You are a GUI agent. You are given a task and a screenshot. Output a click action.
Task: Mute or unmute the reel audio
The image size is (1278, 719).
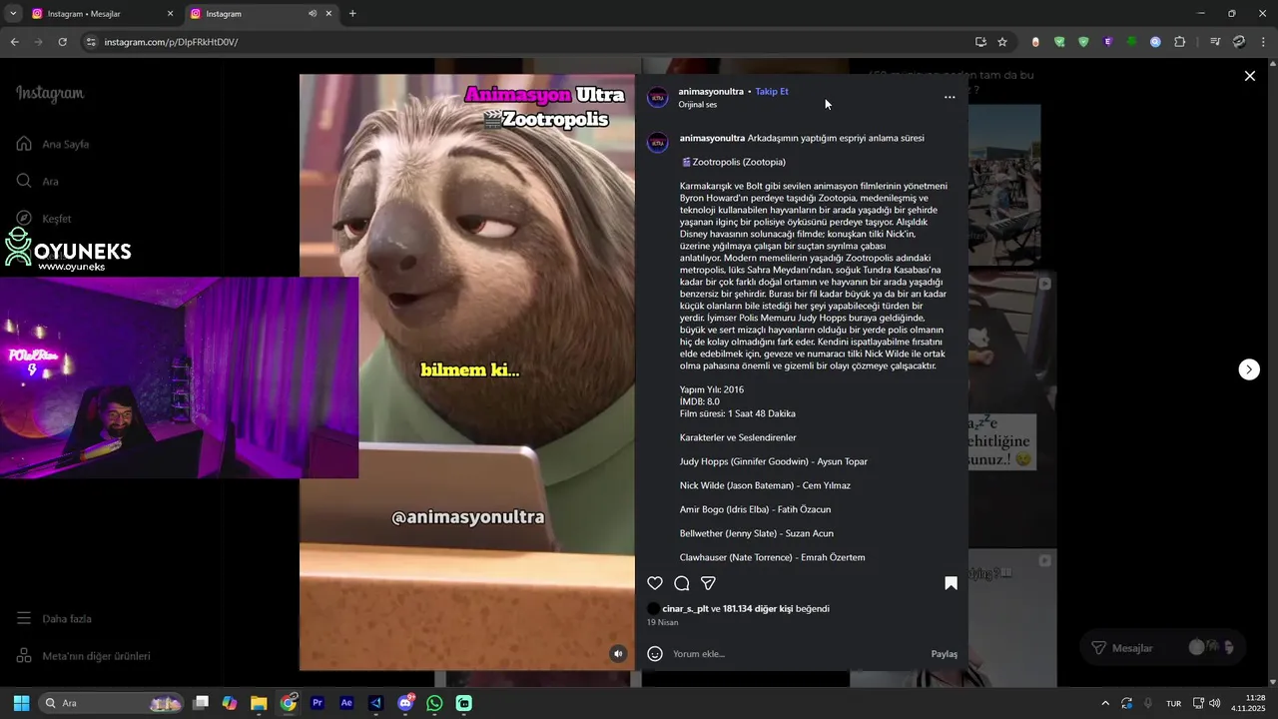(618, 654)
